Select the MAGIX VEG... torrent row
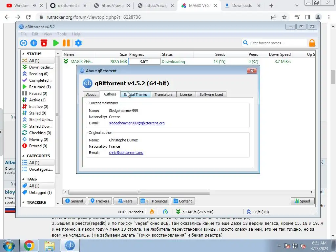The image size is (336, 252). pyautogui.click(x=189, y=61)
